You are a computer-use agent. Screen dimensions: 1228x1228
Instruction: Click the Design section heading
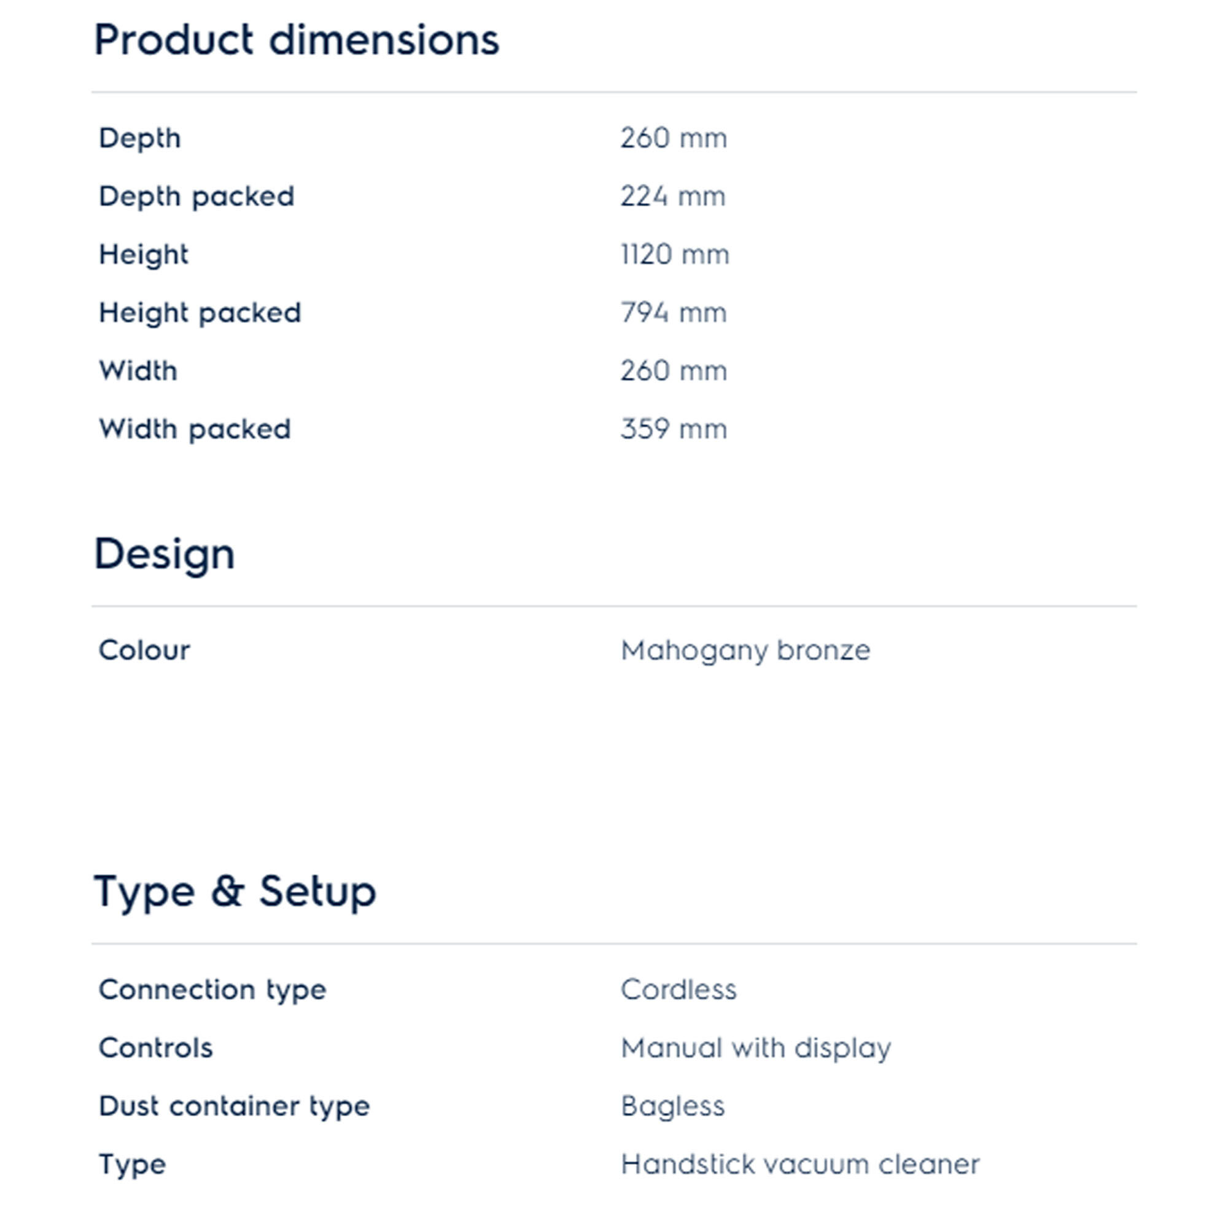click(165, 554)
